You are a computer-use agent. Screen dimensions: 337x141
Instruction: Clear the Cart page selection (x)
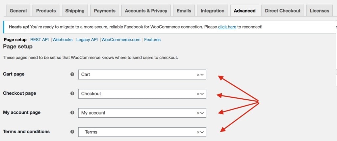click(198, 75)
